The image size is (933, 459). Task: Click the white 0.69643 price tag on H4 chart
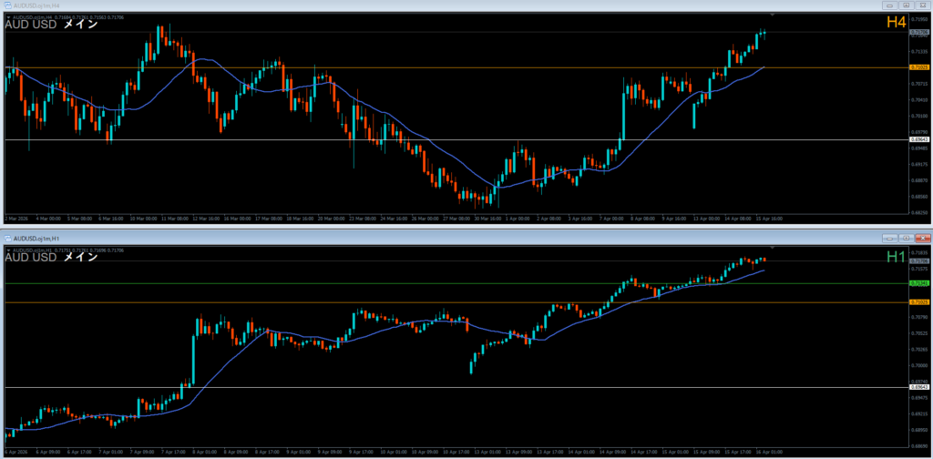pos(919,139)
